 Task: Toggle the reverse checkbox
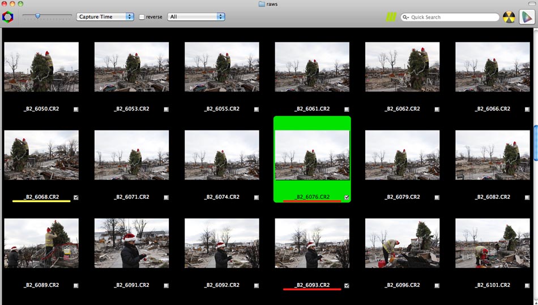click(142, 17)
